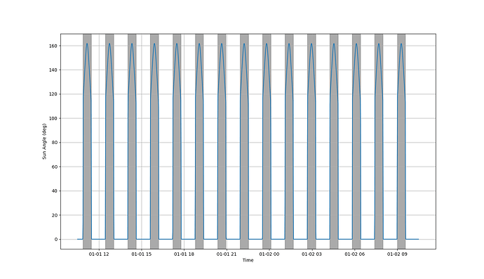The image size is (484, 279).
Task: Click the 01-01 12 time axis label
Action: click(x=99, y=254)
